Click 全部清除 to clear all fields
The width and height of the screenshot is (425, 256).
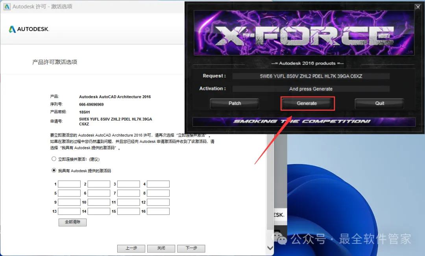(x=73, y=222)
